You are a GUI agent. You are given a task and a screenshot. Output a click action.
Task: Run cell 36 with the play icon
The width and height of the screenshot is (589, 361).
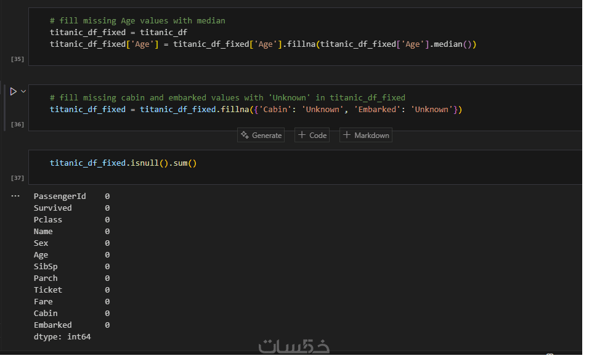click(13, 92)
